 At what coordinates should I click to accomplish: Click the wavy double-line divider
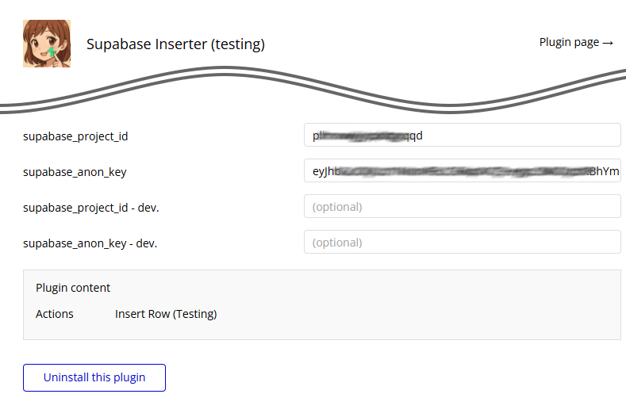pos(313,91)
